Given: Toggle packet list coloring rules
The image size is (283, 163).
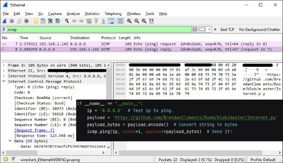Looking at the screenshot, I should [120, 21].
